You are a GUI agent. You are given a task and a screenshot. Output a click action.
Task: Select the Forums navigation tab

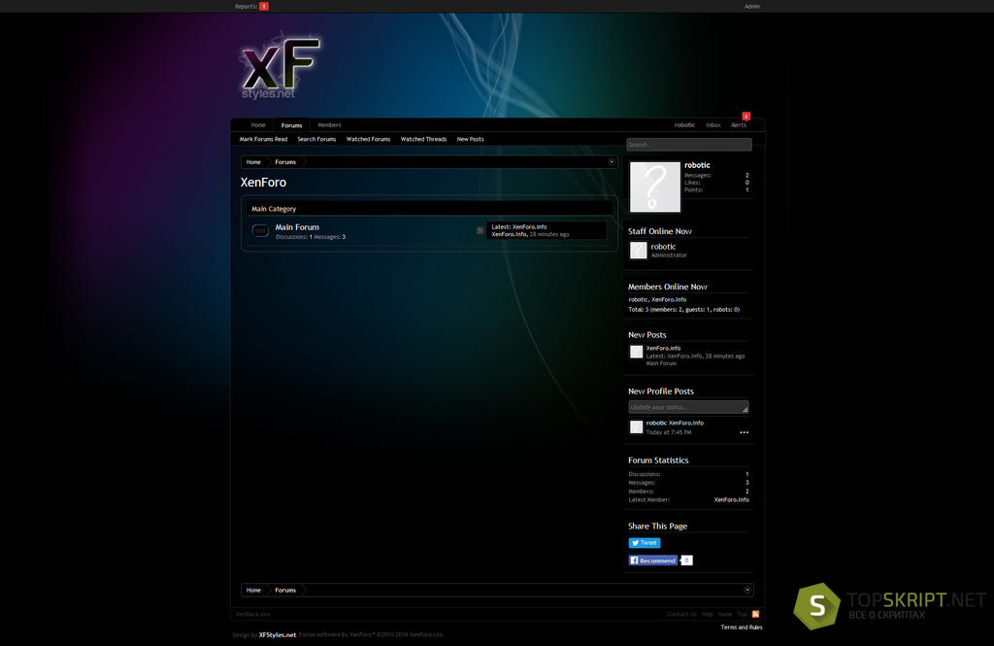[291, 125]
